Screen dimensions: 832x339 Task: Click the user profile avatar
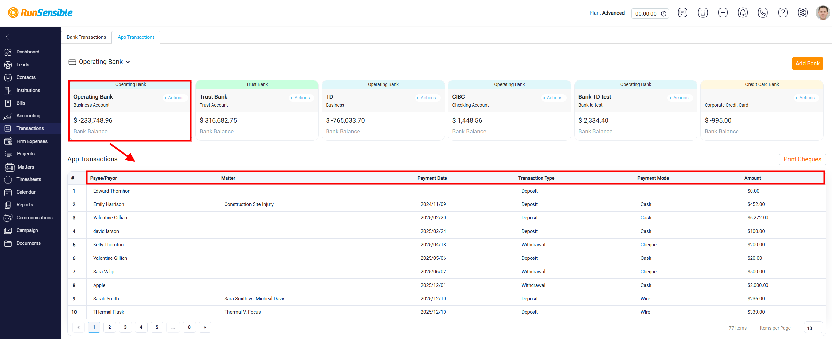pos(823,13)
